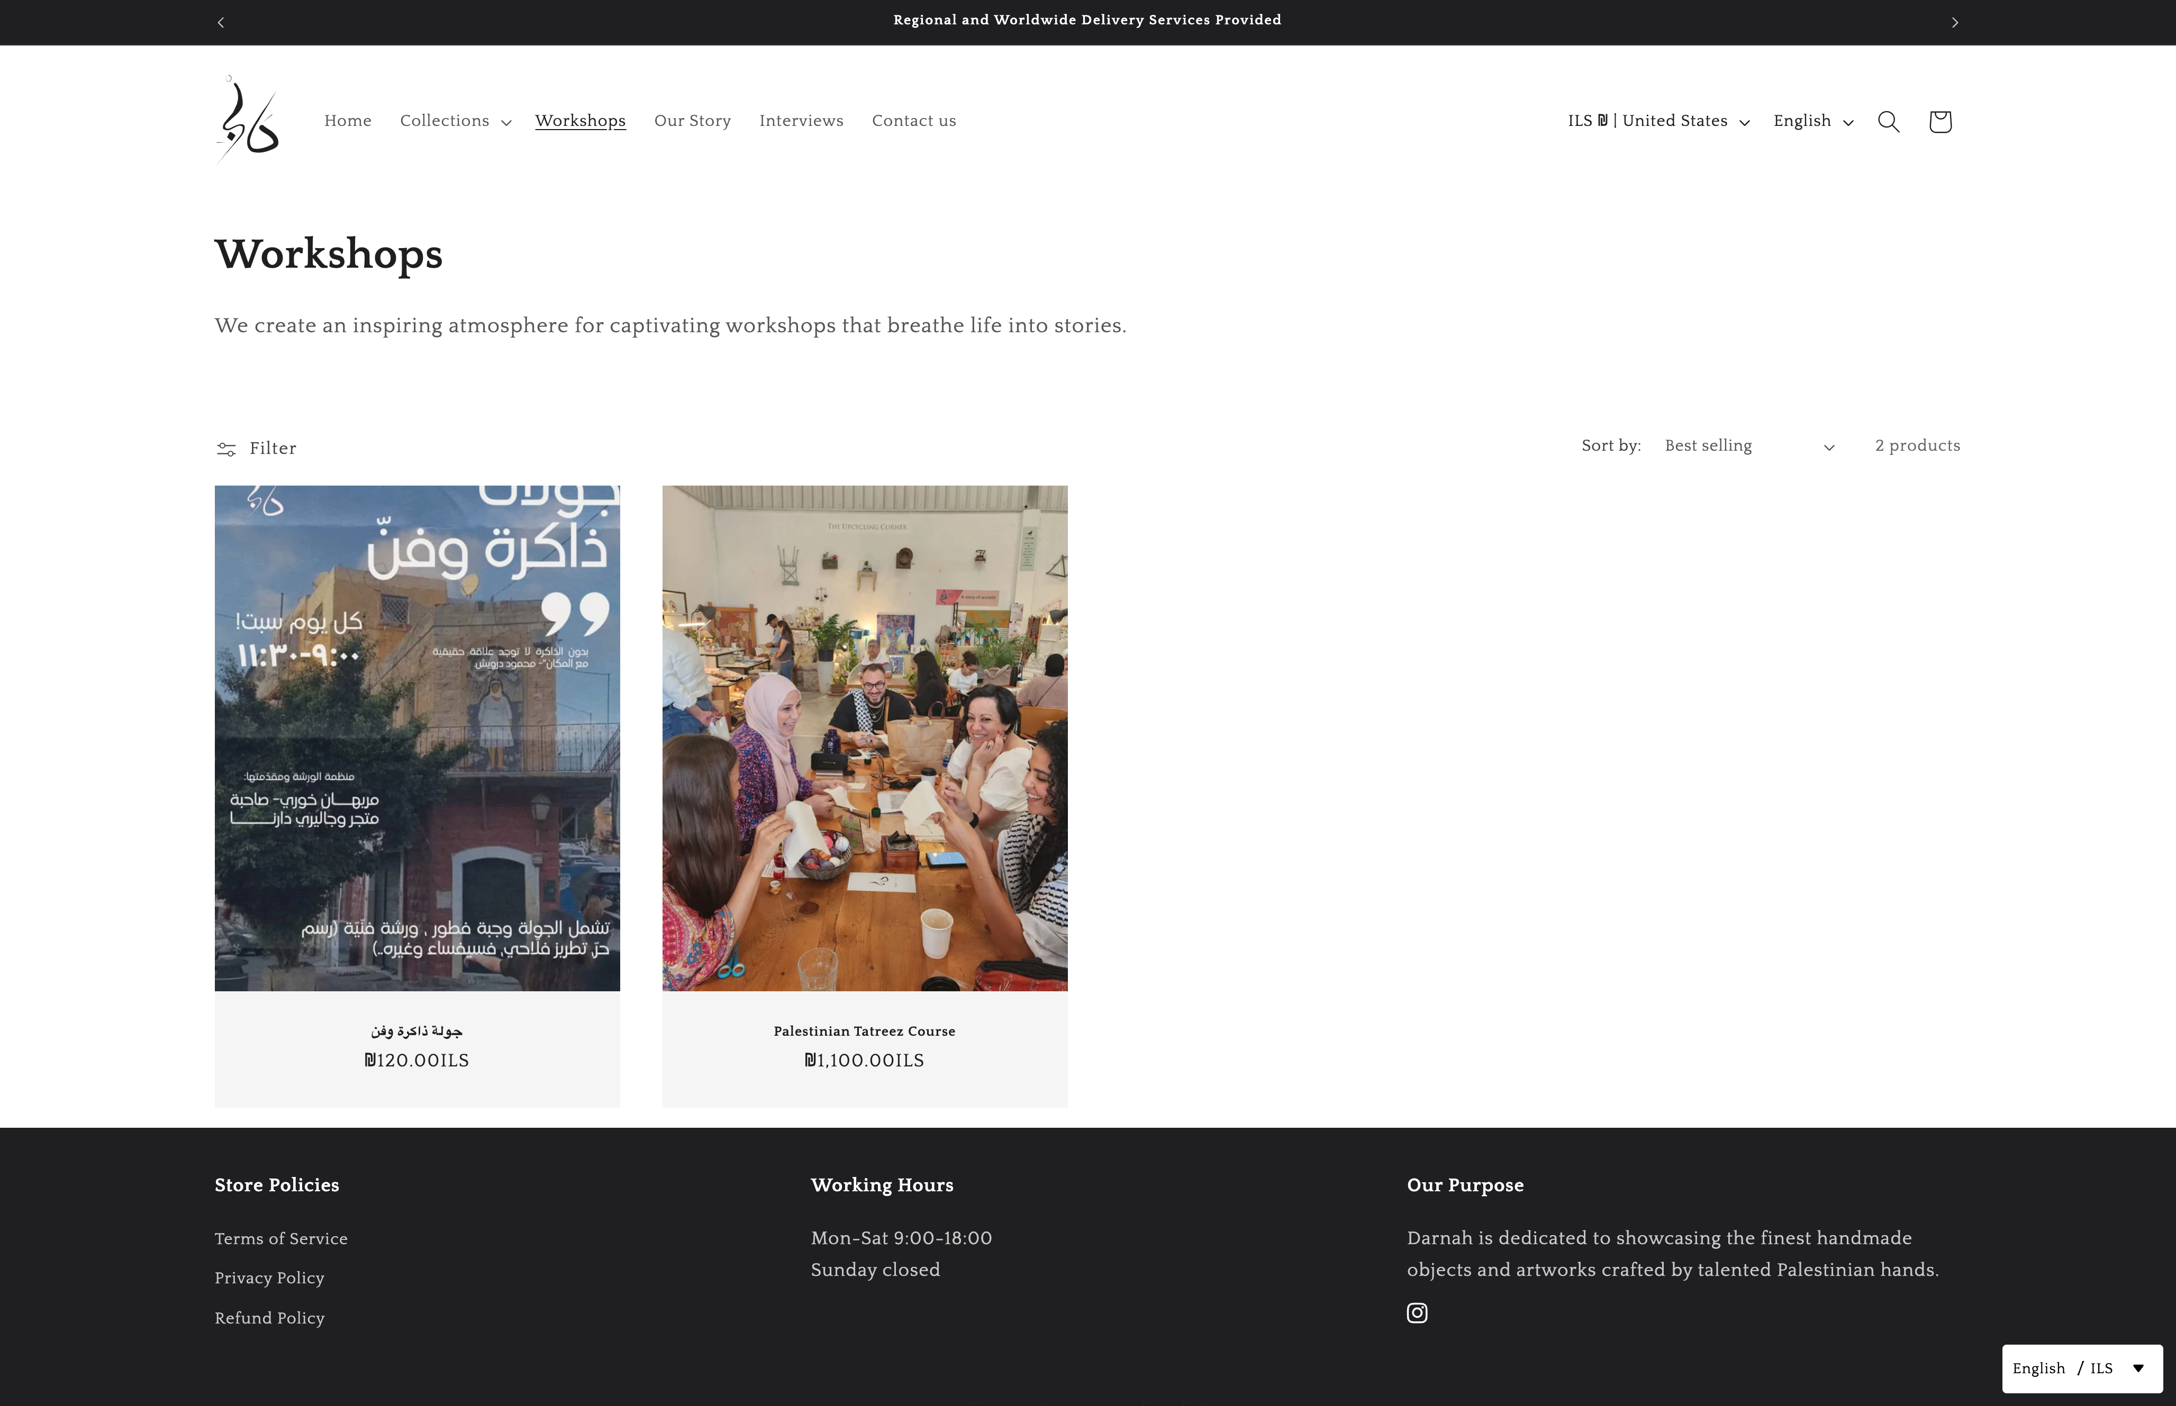The height and width of the screenshot is (1406, 2176).
Task: Open the ILS | United States currency selector
Action: point(1658,121)
